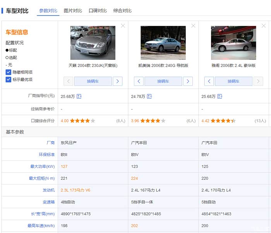
Task: Click the right arrow under 天籁
Action: (118, 81)
